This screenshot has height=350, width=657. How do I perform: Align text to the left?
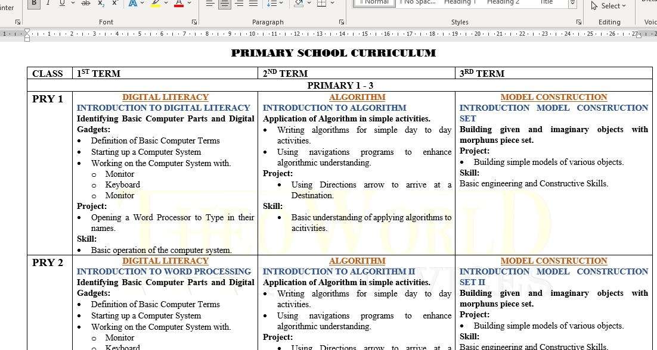pos(210,3)
